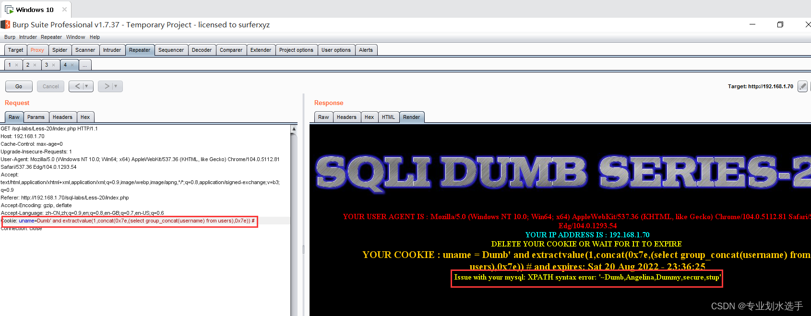
Task: Click the XPATH syntax error message
Action: (x=587, y=277)
